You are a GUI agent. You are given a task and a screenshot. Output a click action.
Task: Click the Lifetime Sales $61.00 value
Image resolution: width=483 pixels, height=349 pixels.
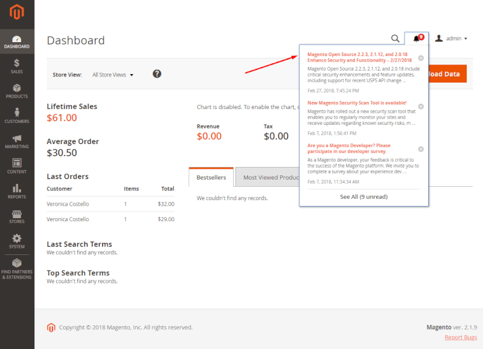click(62, 118)
